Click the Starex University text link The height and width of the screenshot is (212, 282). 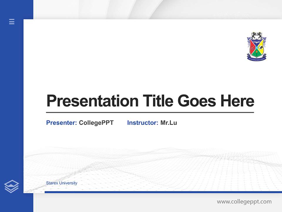pos(61,183)
